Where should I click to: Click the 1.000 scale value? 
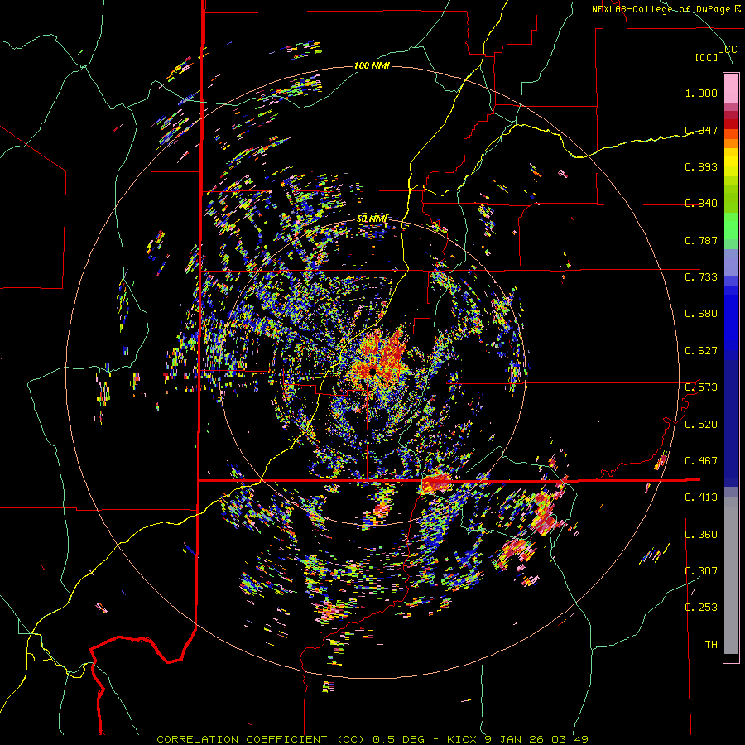tap(701, 93)
